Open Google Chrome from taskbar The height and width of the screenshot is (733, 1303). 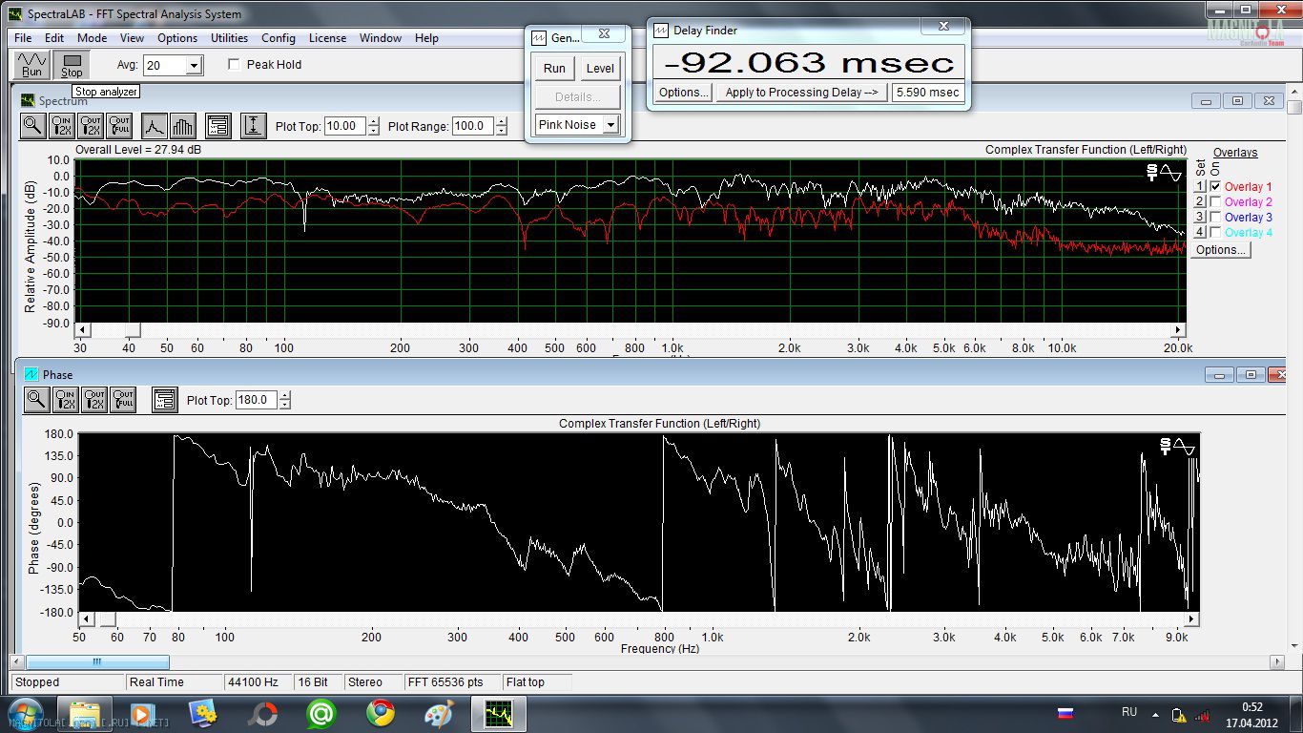[381, 713]
